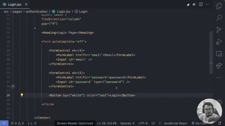Click the closing </form> tag

48,104
